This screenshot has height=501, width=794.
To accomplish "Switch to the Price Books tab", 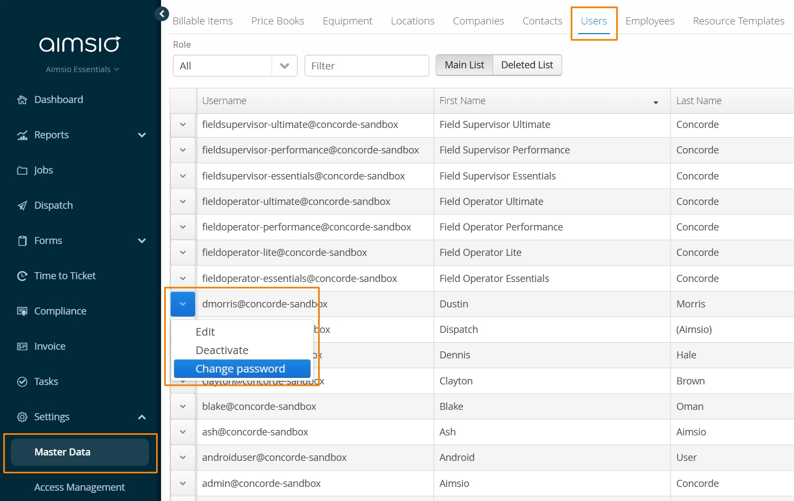I will click(x=277, y=21).
